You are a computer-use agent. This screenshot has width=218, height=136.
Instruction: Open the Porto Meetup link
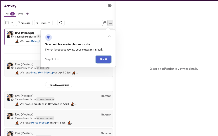[x=40, y=123]
